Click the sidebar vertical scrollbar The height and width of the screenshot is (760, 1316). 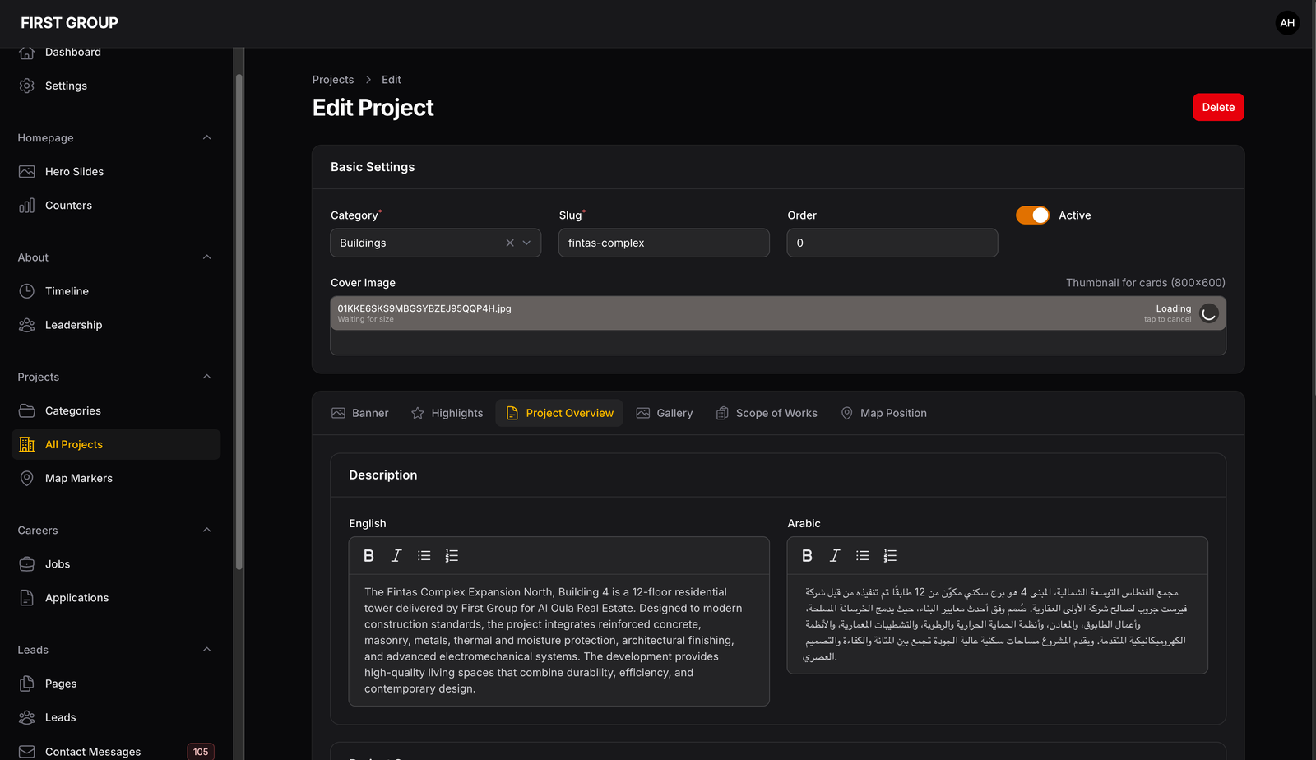(239, 322)
